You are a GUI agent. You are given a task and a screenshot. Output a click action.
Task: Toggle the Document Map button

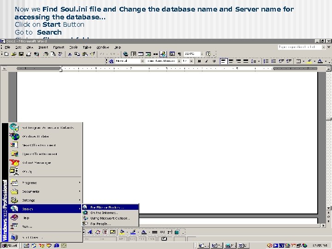click(x=172, y=54)
